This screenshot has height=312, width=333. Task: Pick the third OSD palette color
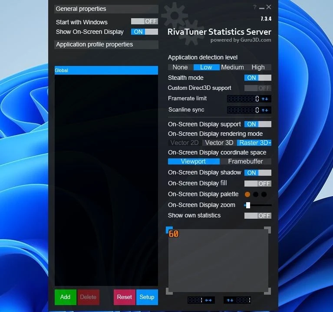[x=264, y=194]
